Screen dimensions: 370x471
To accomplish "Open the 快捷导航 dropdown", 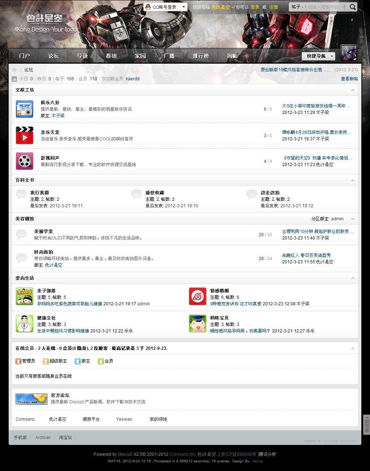I will (319, 56).
